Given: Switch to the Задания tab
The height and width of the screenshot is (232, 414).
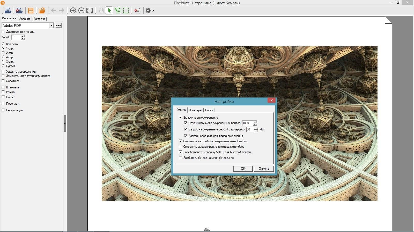Looking at the screenshot, I should tap(25, 19).
